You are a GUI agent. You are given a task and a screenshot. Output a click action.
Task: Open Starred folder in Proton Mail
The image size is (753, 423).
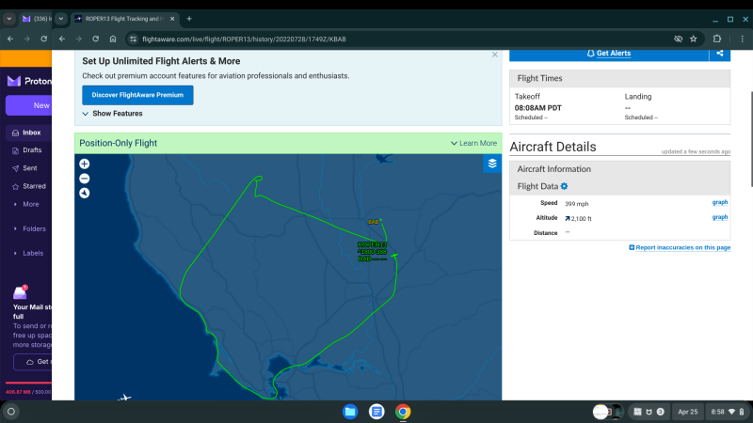(x=29, y=186)
